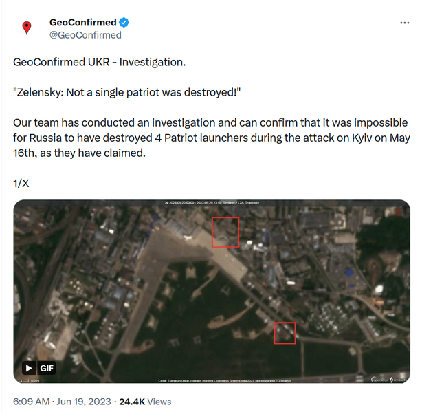Image resolution: width=422 pixels, height=412 pixels.
Task: Open the three-dot more options menu
Action: pyautogui.click(x=405, y=23)
